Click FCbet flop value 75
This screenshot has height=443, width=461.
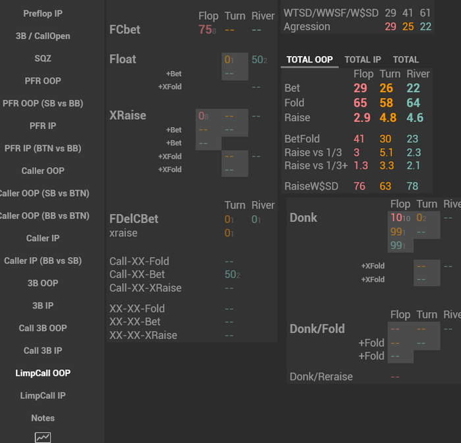pyautogui.click(x=205, y=30)
